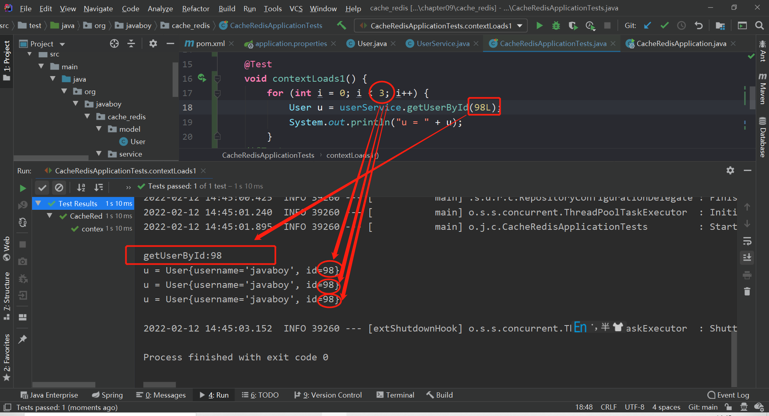Print console output with printer icon
Viewport: 769px width, 416px height.
tap(747, 275)
